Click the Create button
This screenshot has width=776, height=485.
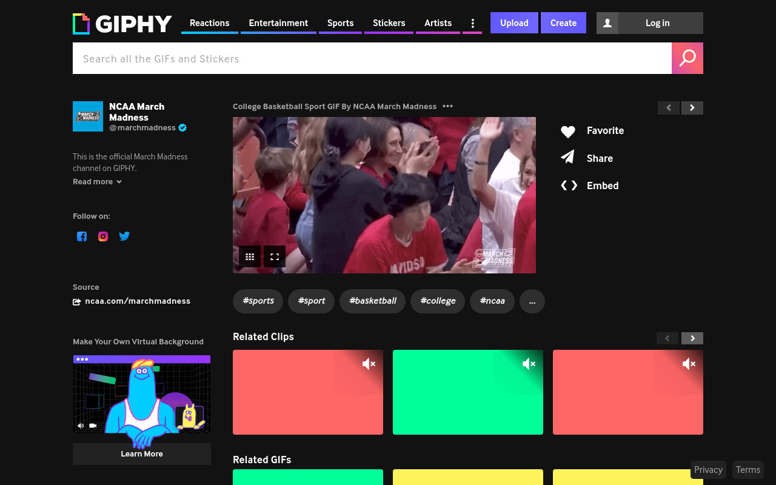(563, 23)
